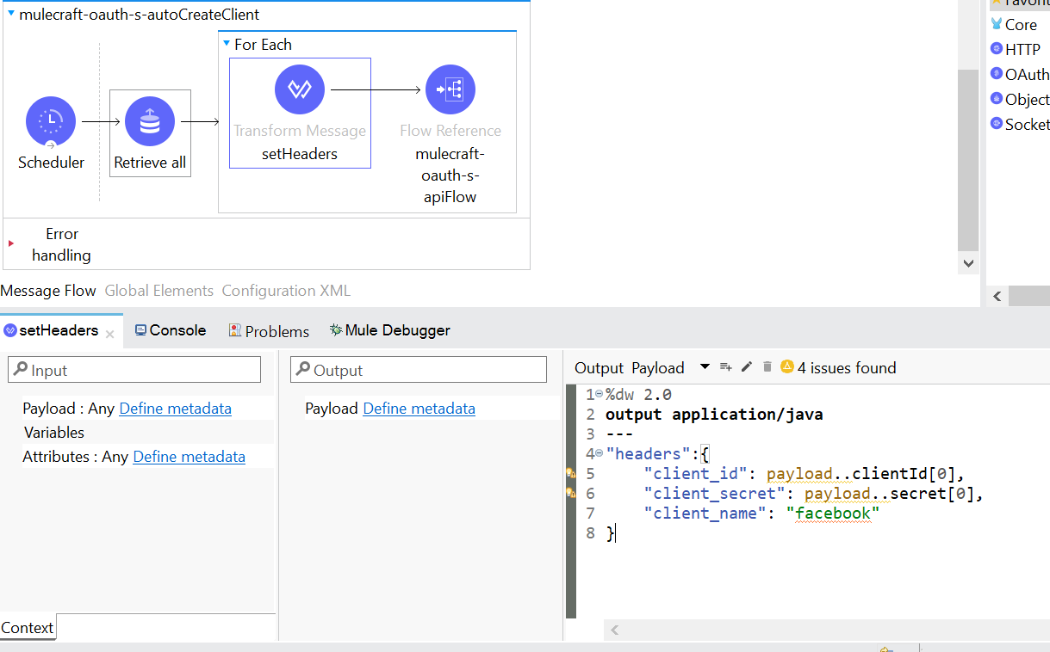Click Define metadata link for Attributes

pyautogui.click(x=189, y=457)
